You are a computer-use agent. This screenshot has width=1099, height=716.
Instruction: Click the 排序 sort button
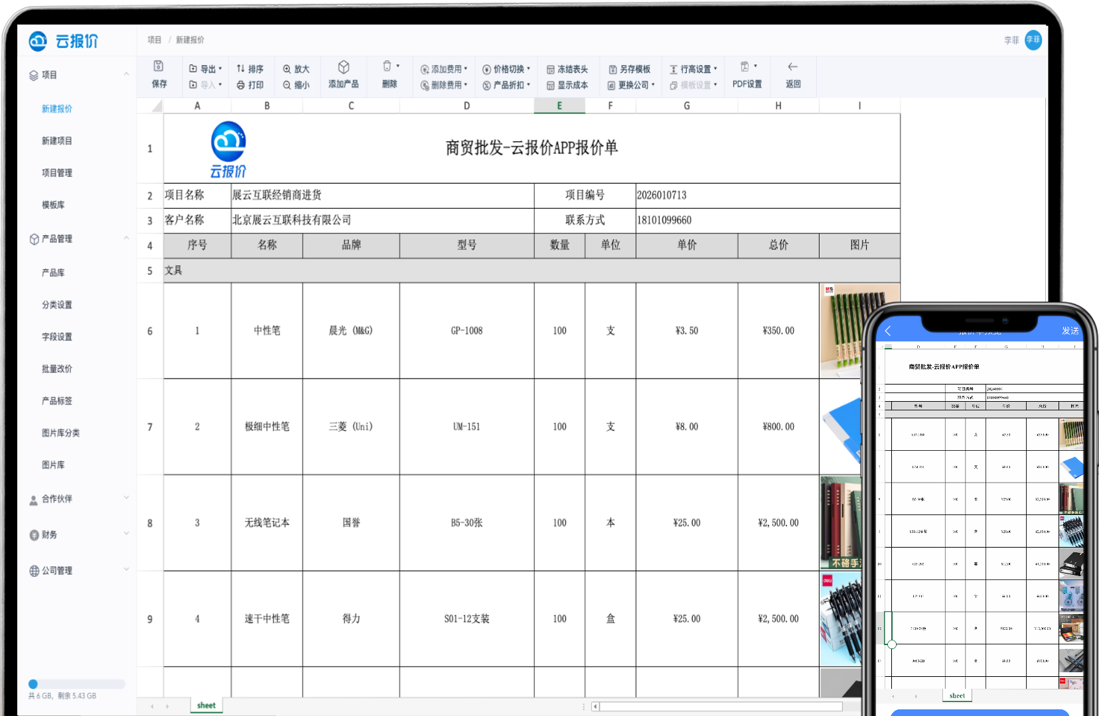[x=250, y=69]
